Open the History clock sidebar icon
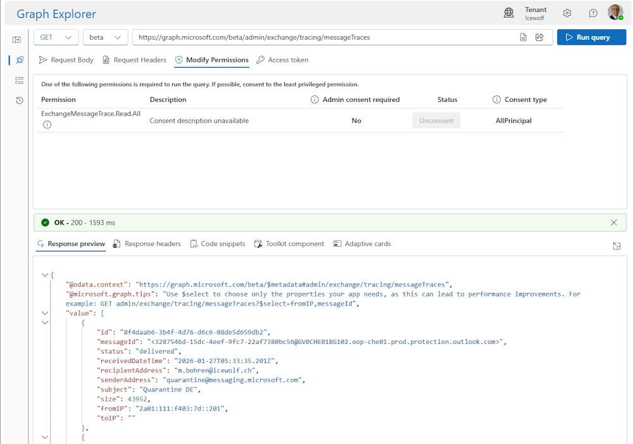This screenshot has height=444, width=633. [20, 101]
